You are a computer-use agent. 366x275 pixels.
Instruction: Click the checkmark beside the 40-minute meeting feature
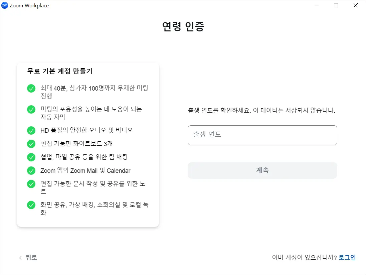(31, 88)
